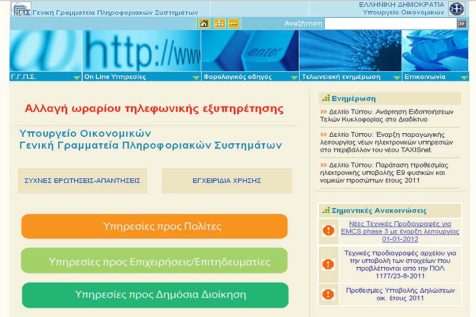Click arrow bullet before E9 extension news item

coord(324,165)
